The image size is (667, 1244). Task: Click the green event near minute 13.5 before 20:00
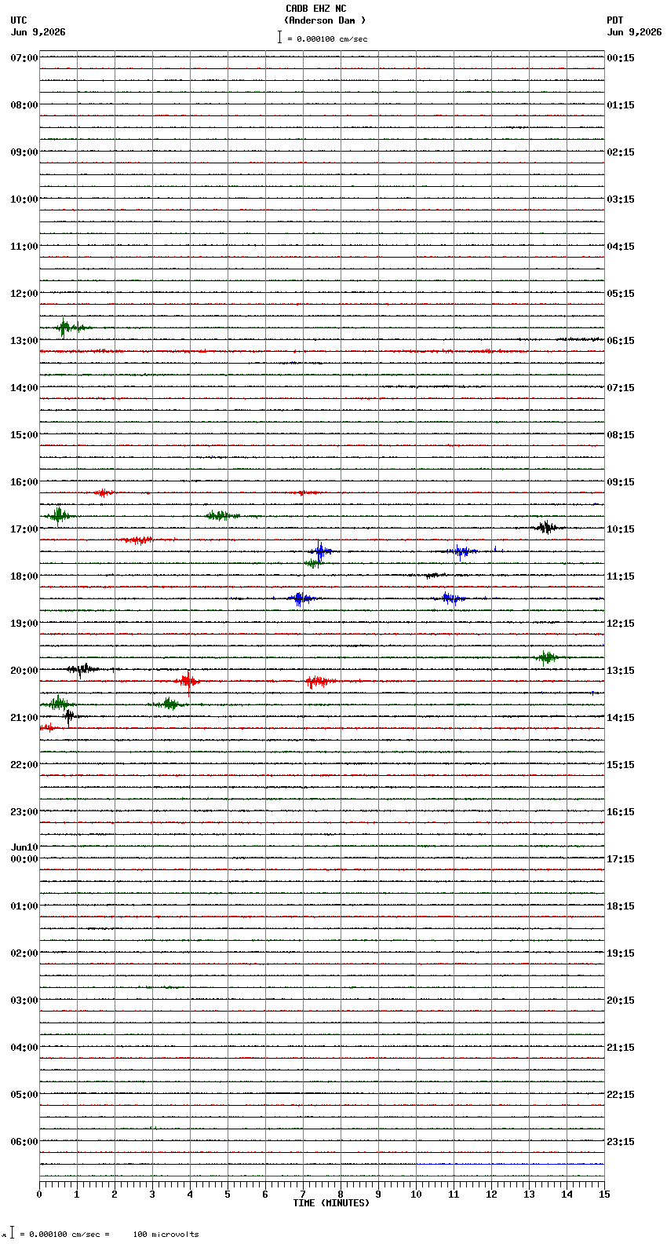(547, 657)
